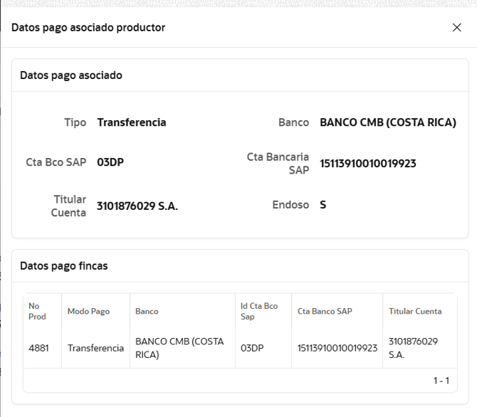
Task: Select the Banco column header in table
Action: coord(147,311)
